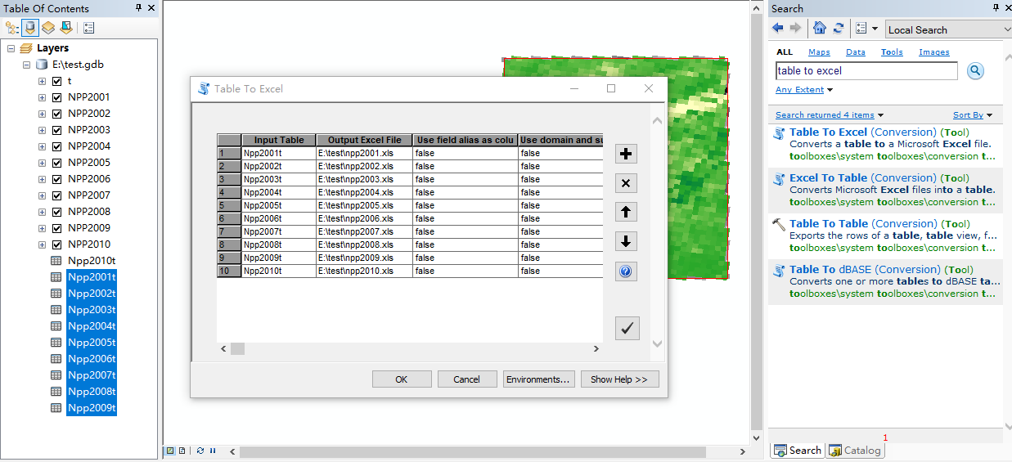
Task: Go to Search window home
Action: tap(820, 29)
